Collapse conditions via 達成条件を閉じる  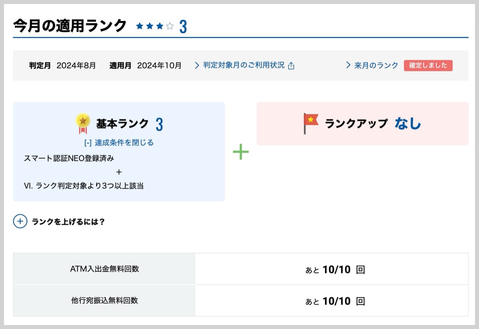point(119,143)
